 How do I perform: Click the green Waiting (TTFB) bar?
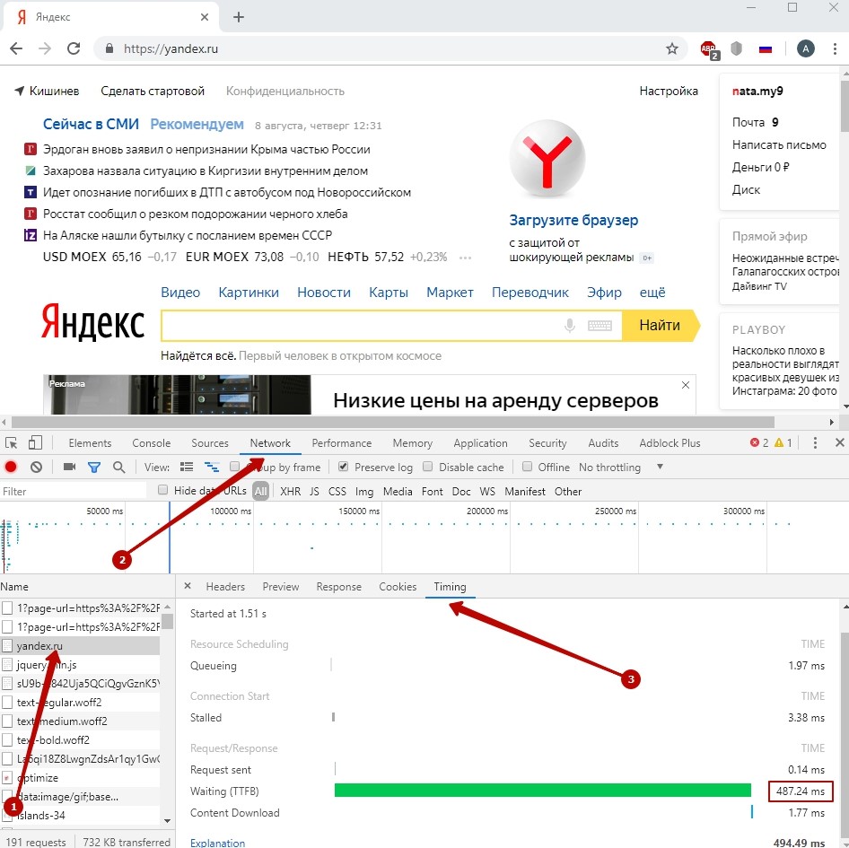pos(543,790)
